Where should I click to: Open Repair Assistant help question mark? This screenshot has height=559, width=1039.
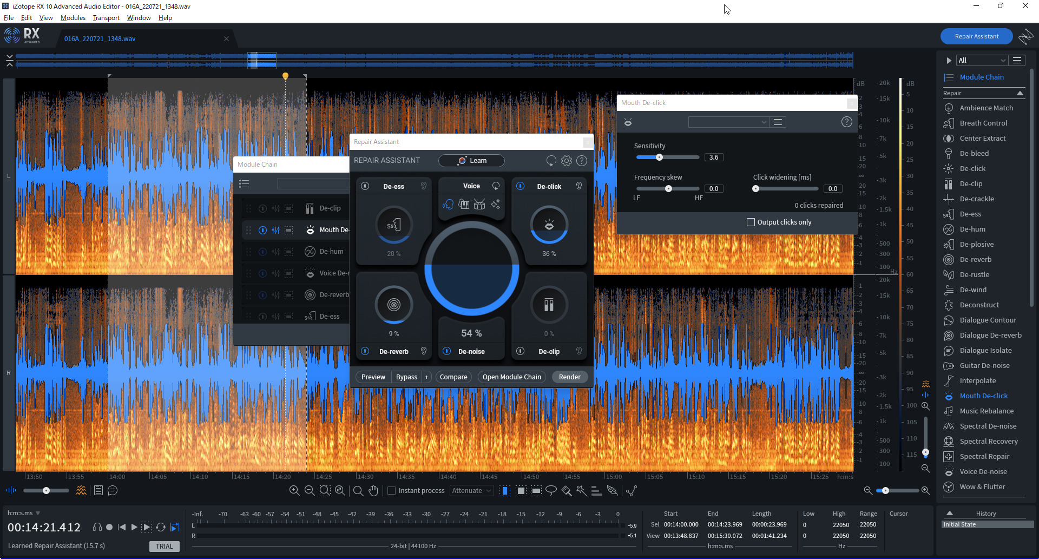582,161
